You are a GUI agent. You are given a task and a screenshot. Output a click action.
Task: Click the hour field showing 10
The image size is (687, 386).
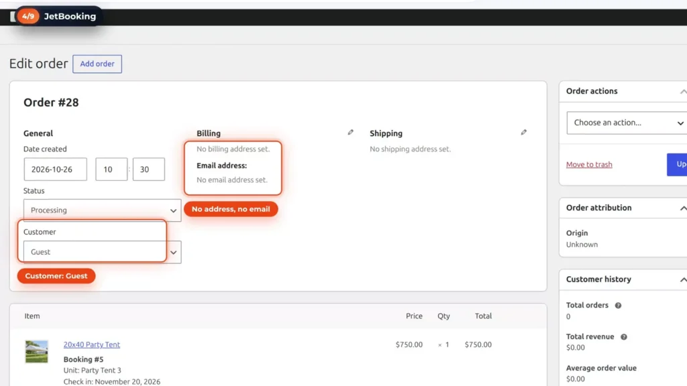click(x=111, y=170)
